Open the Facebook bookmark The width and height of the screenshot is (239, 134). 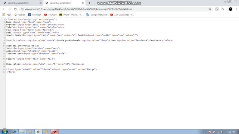coord(35,15)
